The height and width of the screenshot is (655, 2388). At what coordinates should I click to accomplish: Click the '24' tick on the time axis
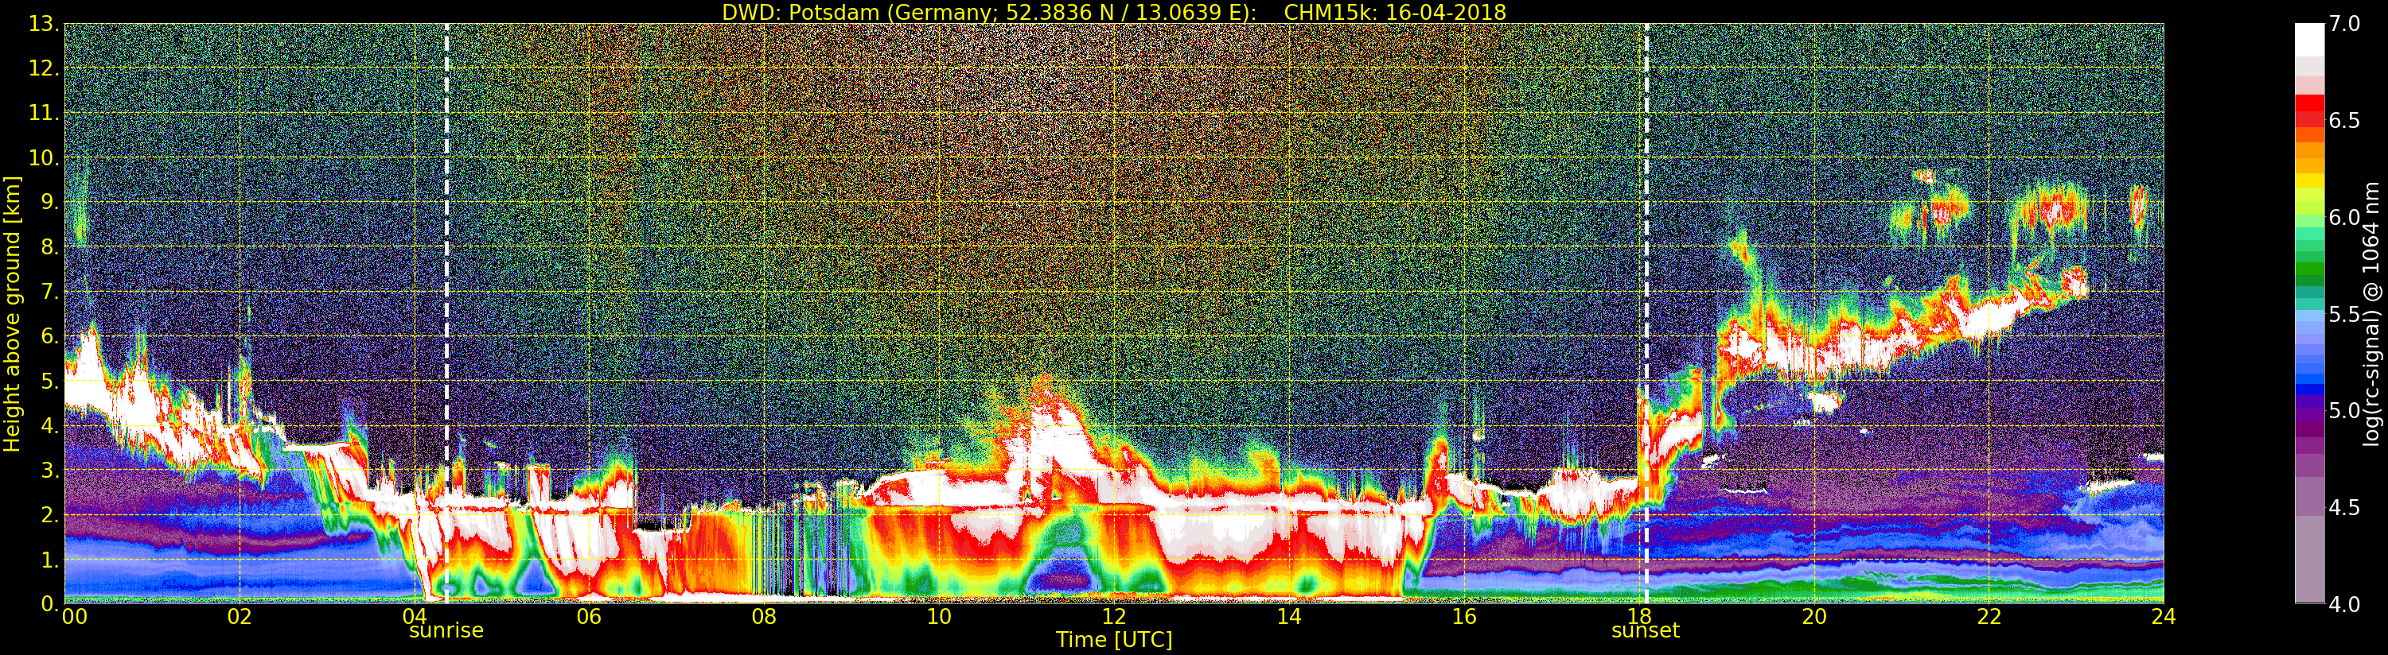pyautogui.click(x=2164, y=617)
